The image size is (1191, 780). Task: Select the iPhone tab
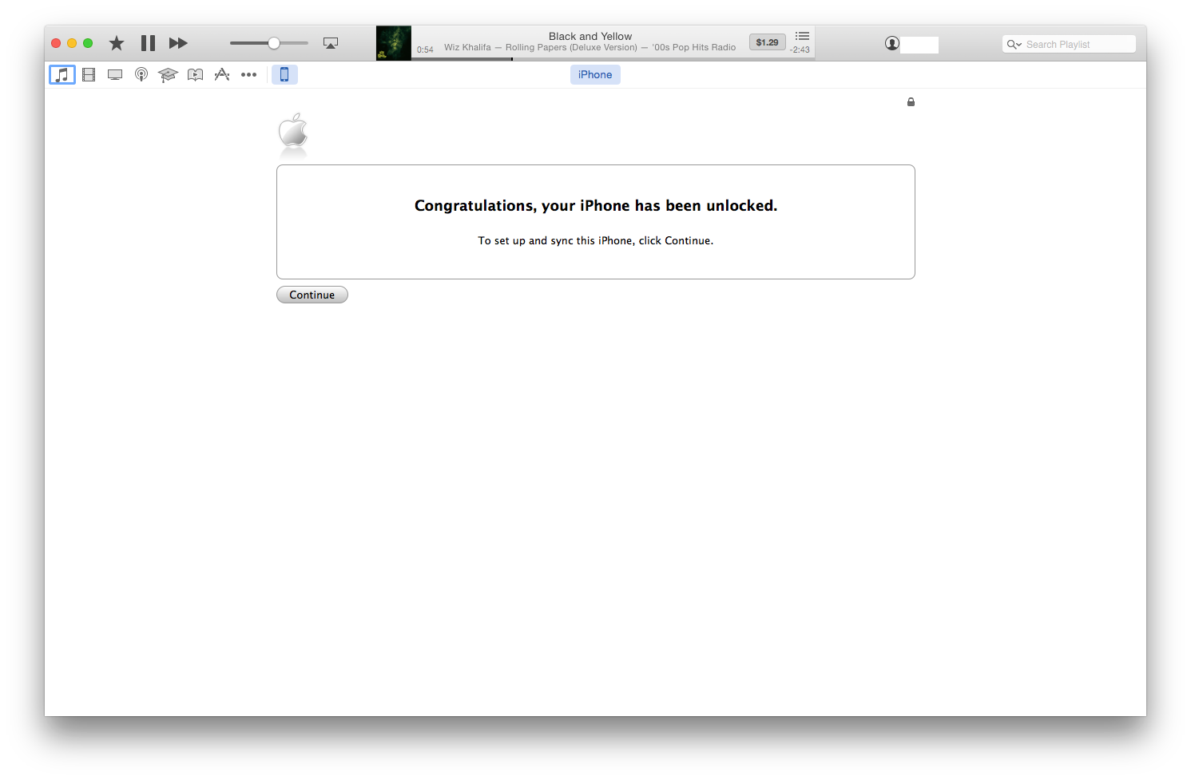point(595,75)
